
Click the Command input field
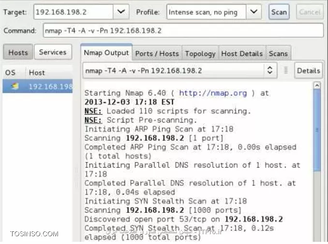(183, 31)
